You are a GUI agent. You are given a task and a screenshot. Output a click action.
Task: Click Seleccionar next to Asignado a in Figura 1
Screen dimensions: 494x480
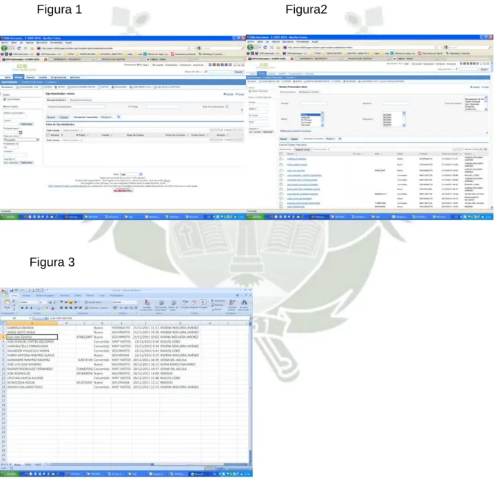click(26, 163)
